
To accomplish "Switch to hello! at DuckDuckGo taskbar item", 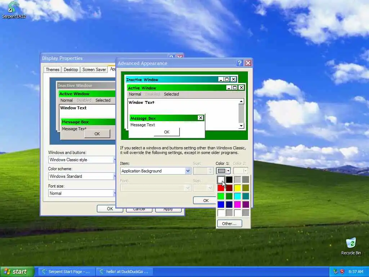I will [x=124, y=272].
